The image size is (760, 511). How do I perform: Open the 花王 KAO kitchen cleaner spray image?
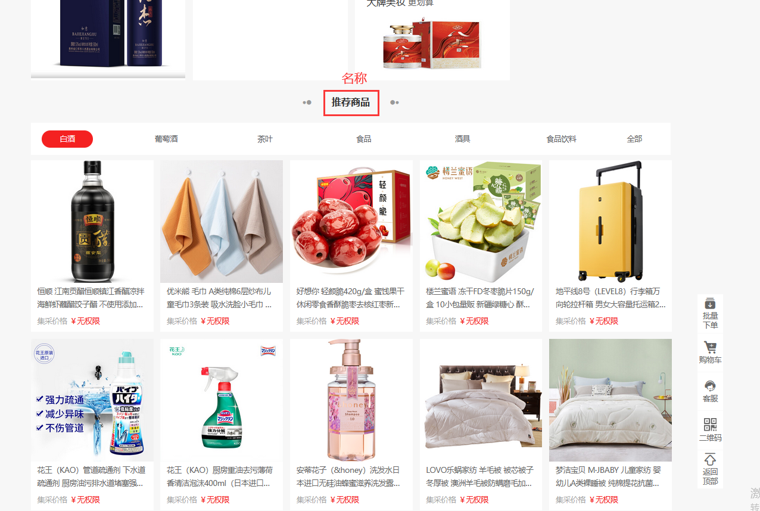click(222, 400)
